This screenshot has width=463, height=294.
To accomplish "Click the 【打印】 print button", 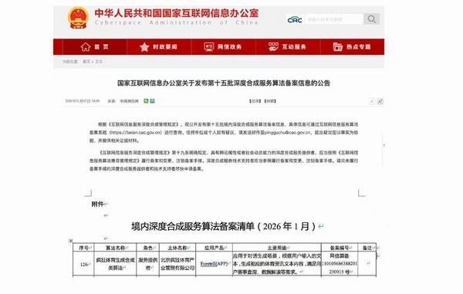I will (255, 101).
